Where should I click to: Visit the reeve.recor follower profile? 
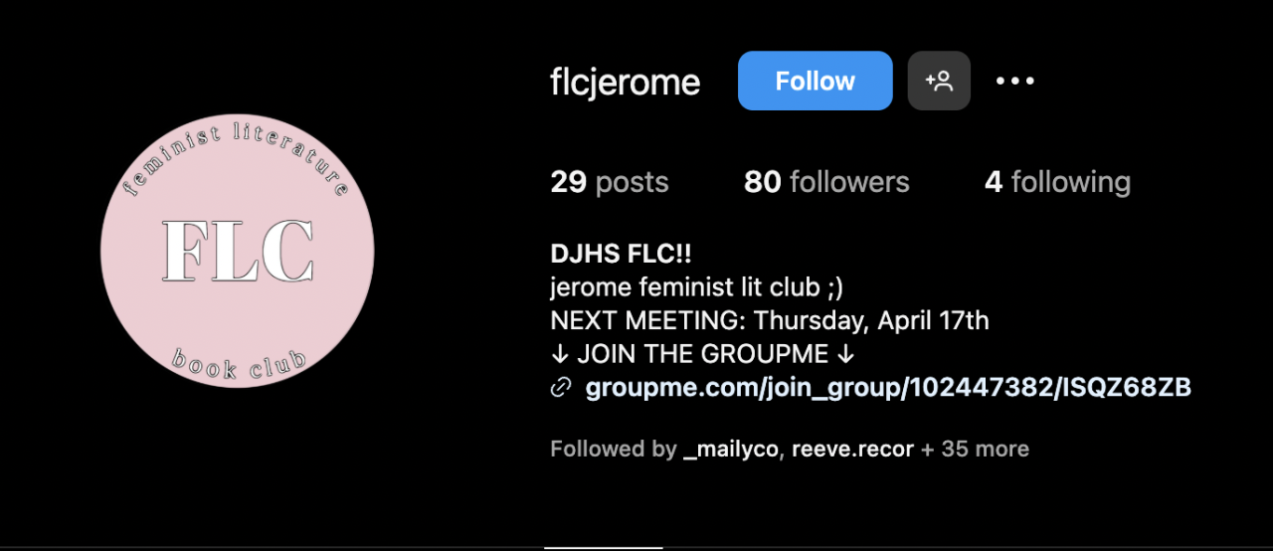click(x=852, y=450)
